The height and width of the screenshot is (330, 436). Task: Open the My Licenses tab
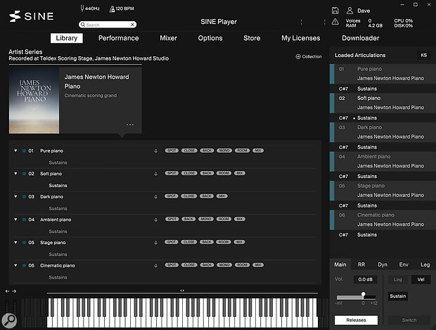300,38
